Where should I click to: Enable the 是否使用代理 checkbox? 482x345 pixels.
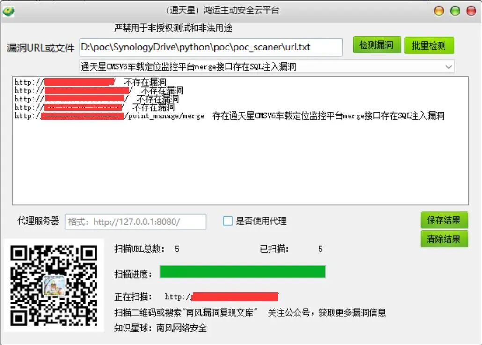tap(228, 221)
